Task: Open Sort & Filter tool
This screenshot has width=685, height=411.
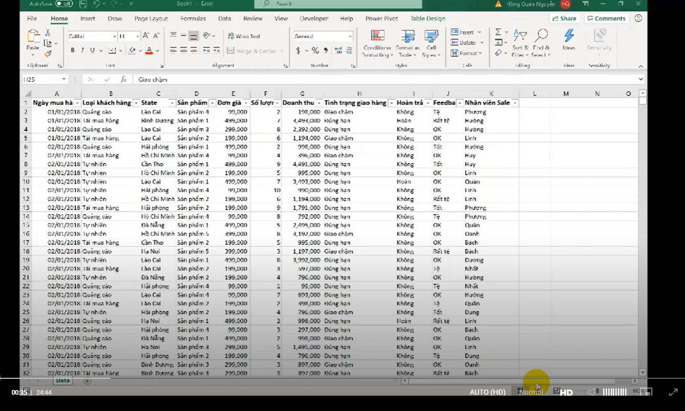Action: click(520, 43)
